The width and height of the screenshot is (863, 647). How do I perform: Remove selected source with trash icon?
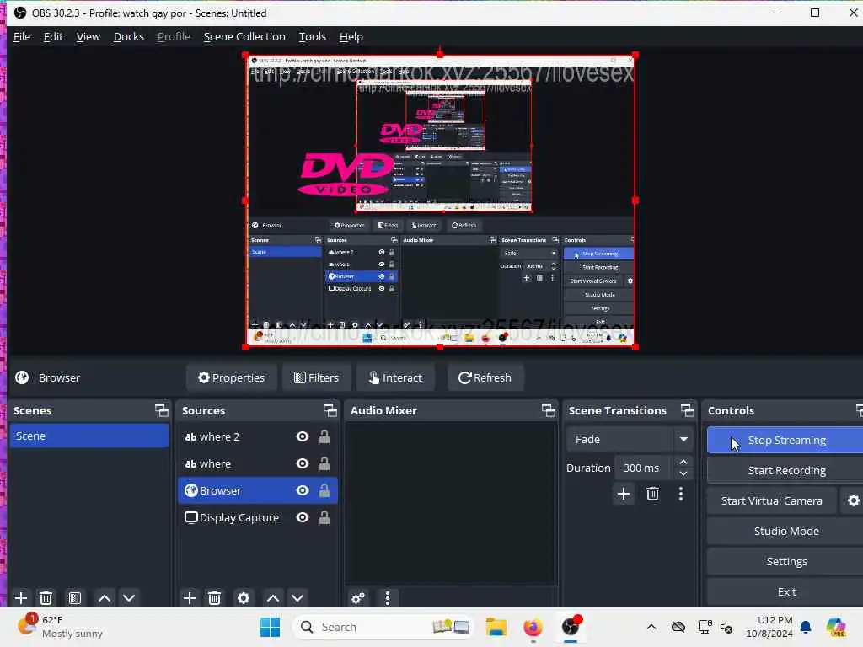pos(215,597)
